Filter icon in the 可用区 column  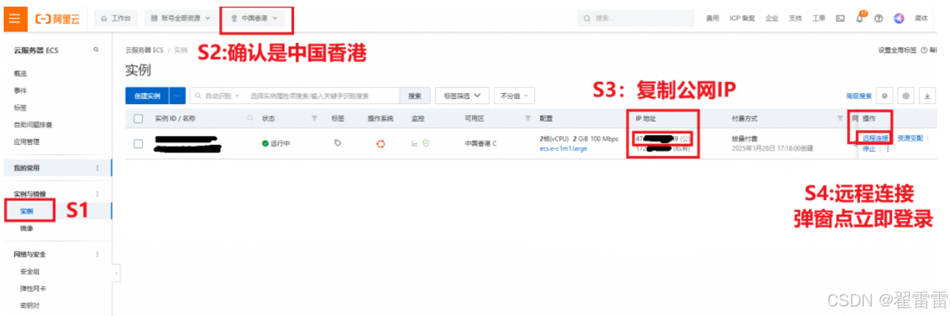[x=528, y=118]
